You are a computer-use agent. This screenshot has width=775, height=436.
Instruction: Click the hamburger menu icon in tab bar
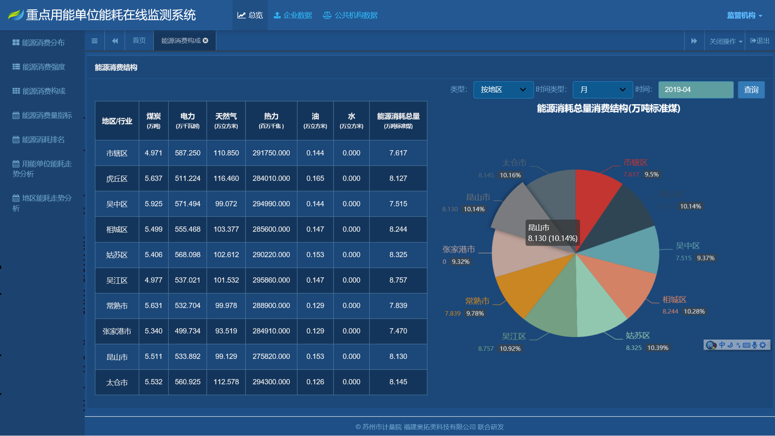[x=94, y=41]
